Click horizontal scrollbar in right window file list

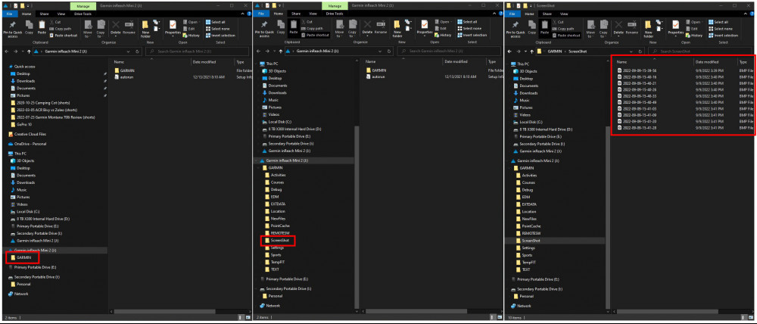click(666, 311)
